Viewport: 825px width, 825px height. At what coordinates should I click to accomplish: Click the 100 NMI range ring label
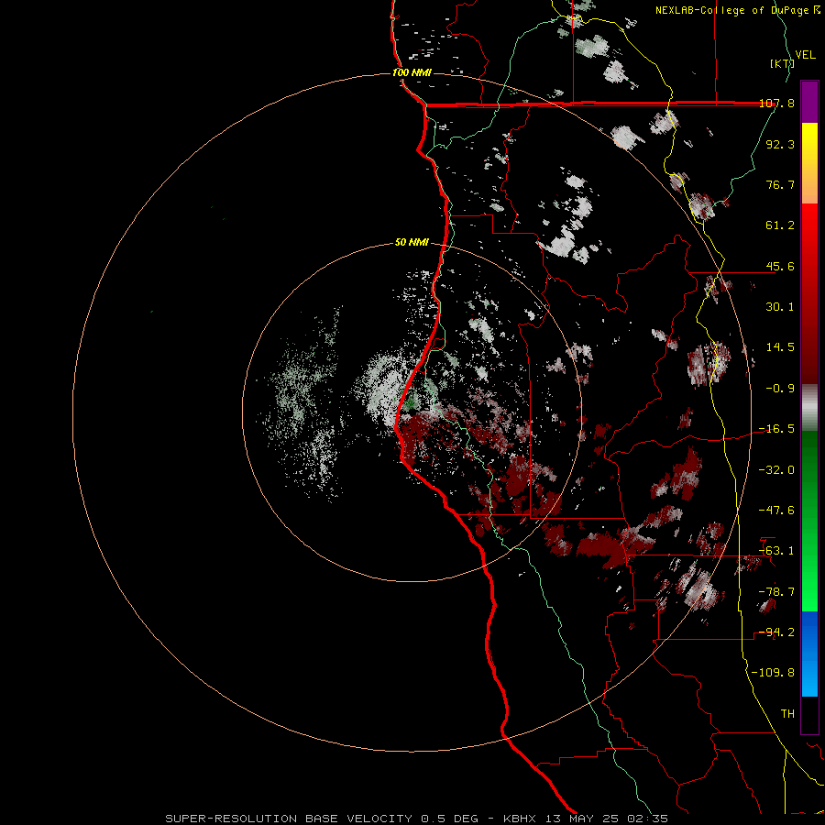click(x=412, y=72)
